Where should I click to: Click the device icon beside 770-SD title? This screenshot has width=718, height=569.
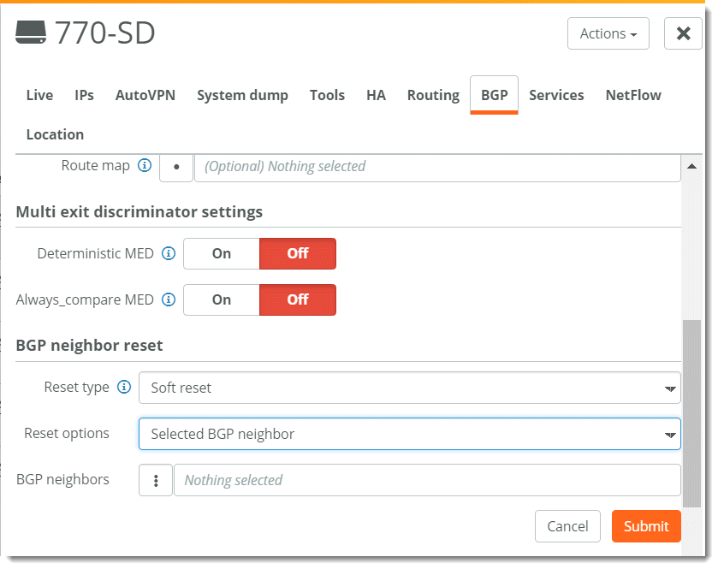click(x=32, y=33)
